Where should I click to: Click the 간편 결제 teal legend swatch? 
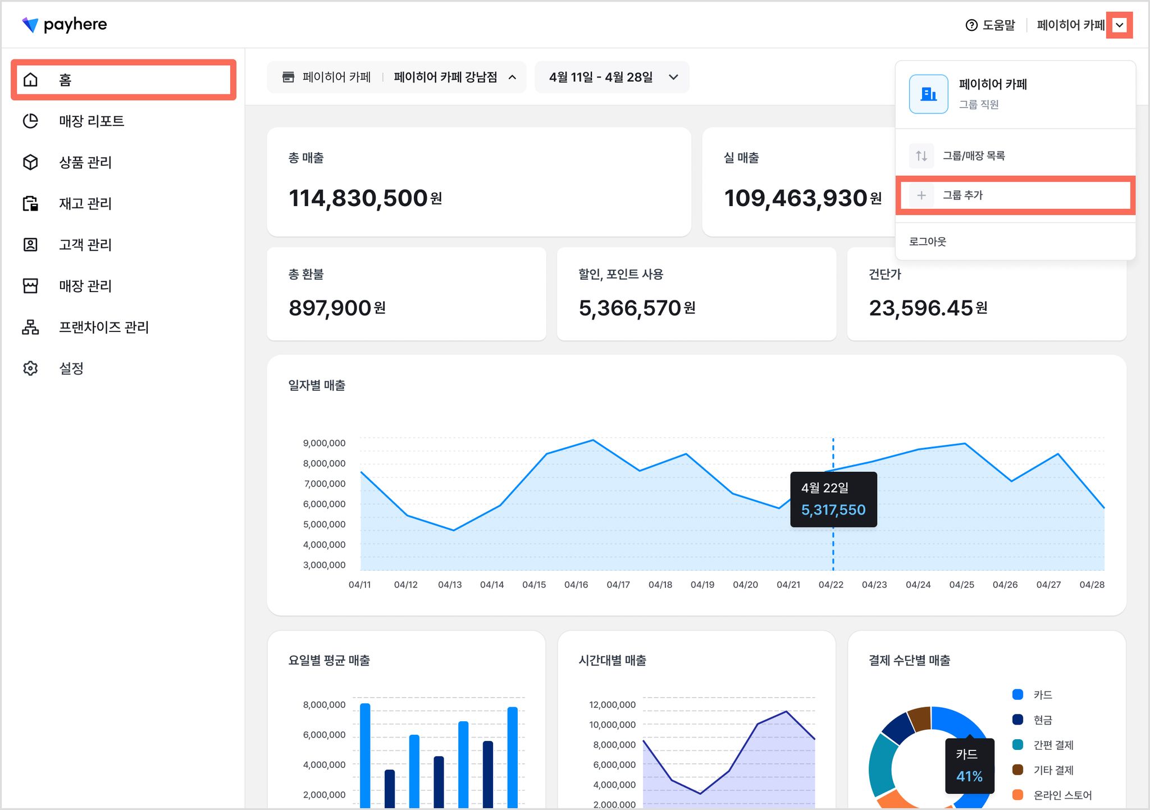pos(1017,745)
